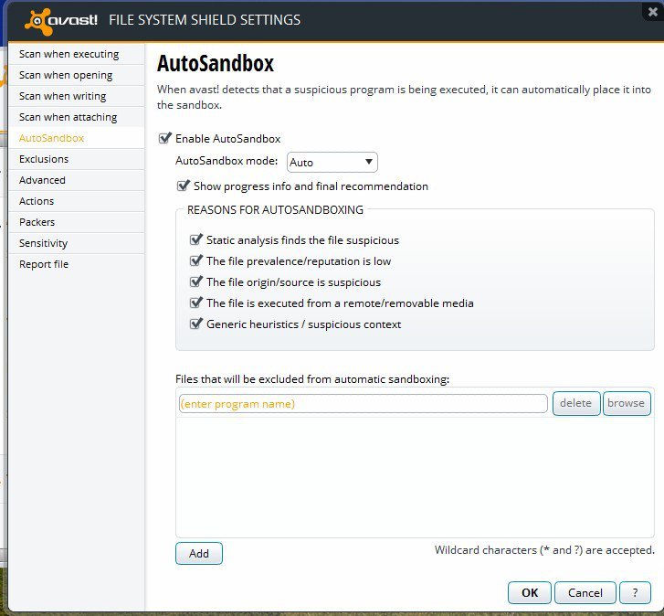Toggle Static analysis finds the file suspicious
This screenshot has width=664, height=616.
coord(196,239)
